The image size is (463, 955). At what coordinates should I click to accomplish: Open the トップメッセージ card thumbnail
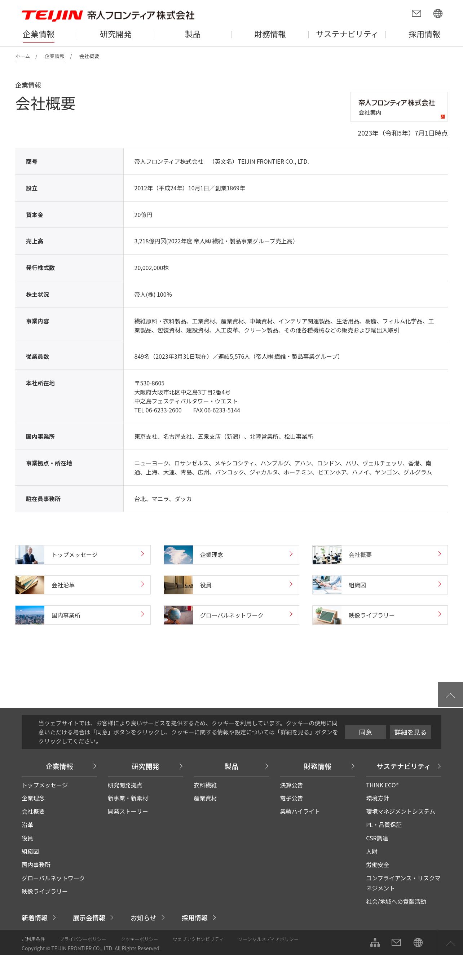30,554
